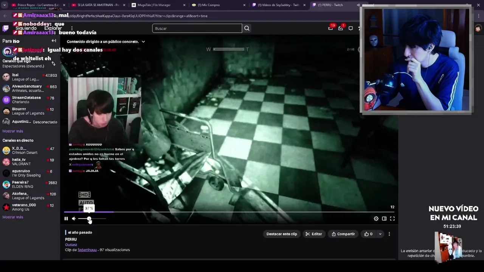The width and height of the screenshot is (484, 272).
Task: Open the Editar clip button
Action: 314,234
